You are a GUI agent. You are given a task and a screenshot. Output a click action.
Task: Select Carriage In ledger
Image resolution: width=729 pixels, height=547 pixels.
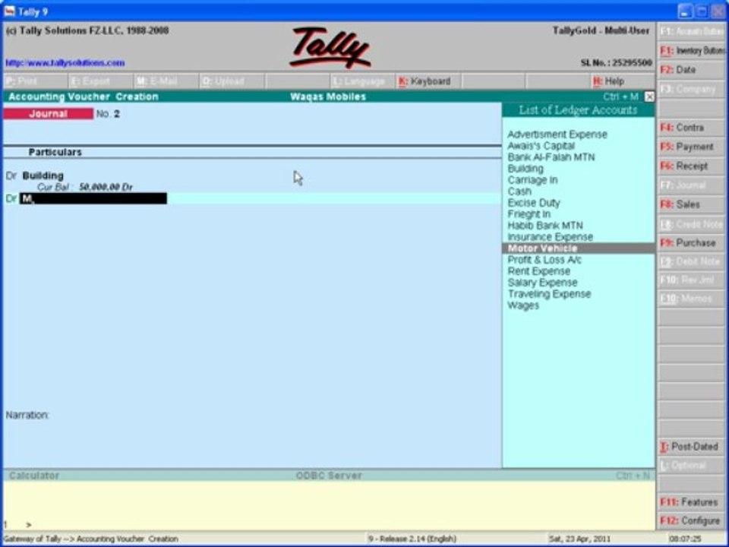tap(532, 180)
